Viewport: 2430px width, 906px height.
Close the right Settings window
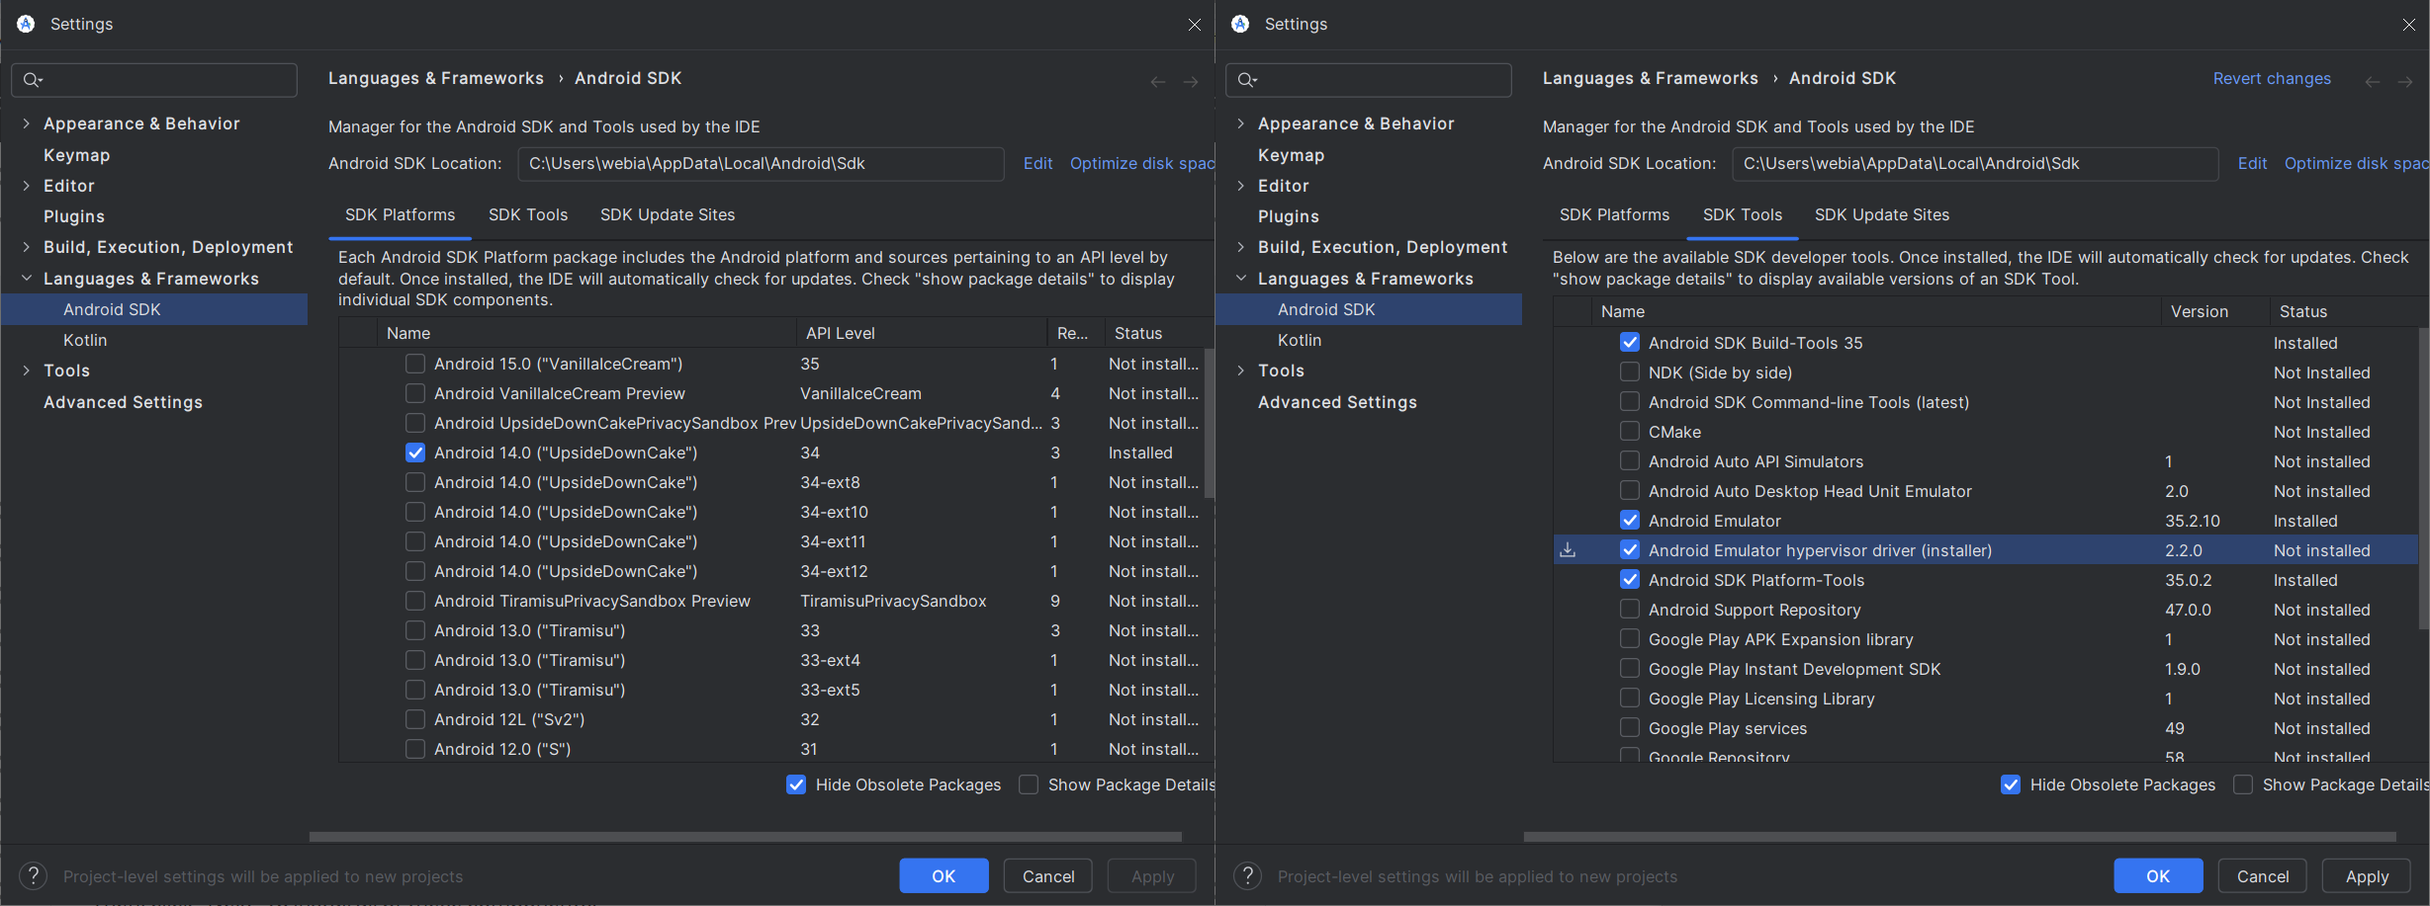[2409, 25]
